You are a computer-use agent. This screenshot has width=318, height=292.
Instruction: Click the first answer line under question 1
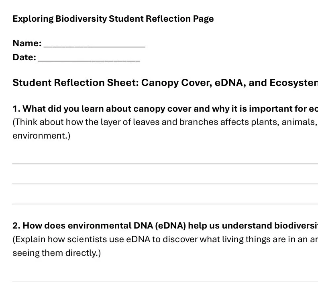[165, 163]
